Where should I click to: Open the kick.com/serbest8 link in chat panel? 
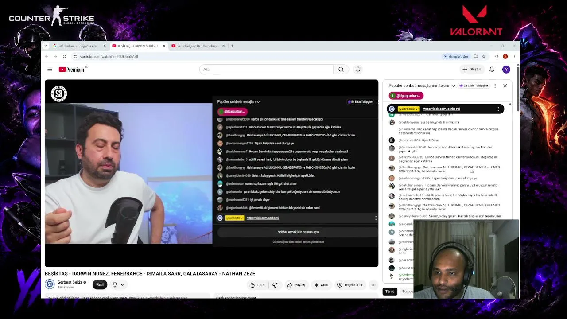[x=441, y=109]
